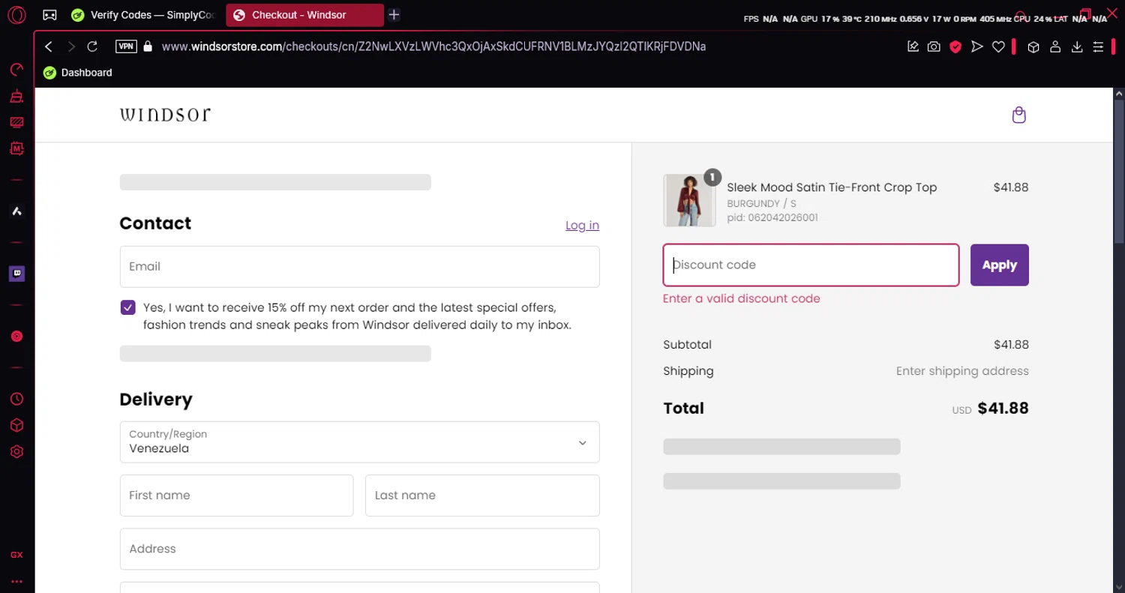
Task: Open GX Corner gamepad icon
Action: (x=49, y=15)
